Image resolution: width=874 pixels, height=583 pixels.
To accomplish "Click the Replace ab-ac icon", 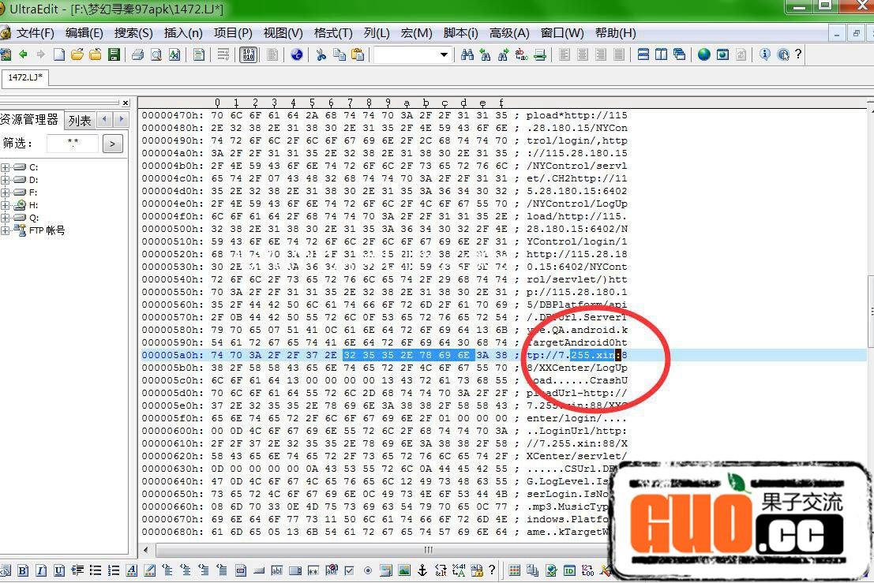I will (521, 54).
